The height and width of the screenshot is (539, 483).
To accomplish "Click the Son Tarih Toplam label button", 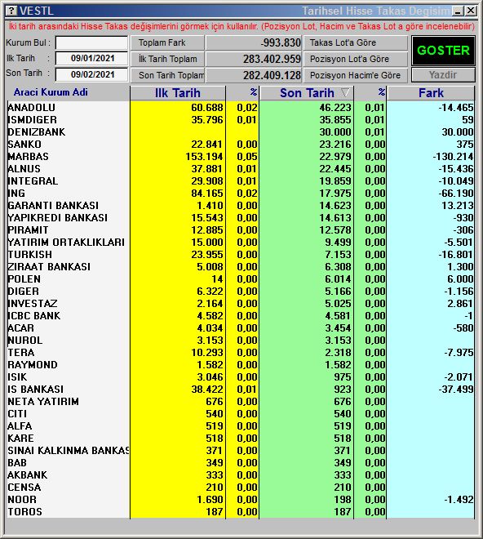I will (167, 75).
